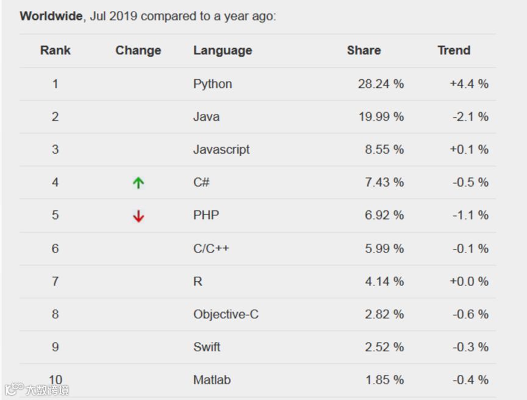Select the Change column header

coord(138,51)
